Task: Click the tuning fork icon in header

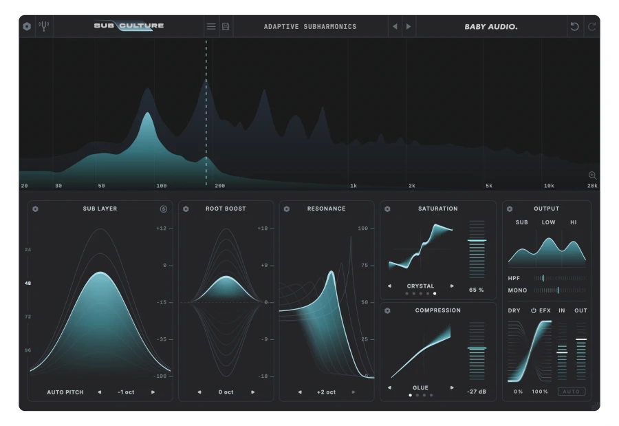Action: [x=44, y=26]
